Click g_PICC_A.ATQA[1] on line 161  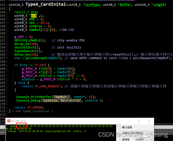(x=36, y=72)
